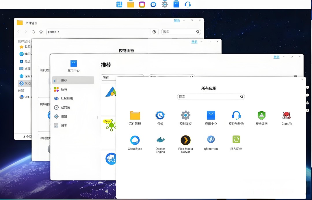312x200 pixels.
Task: Open 安全顾问 security advisor
Action: pos(261,115)
